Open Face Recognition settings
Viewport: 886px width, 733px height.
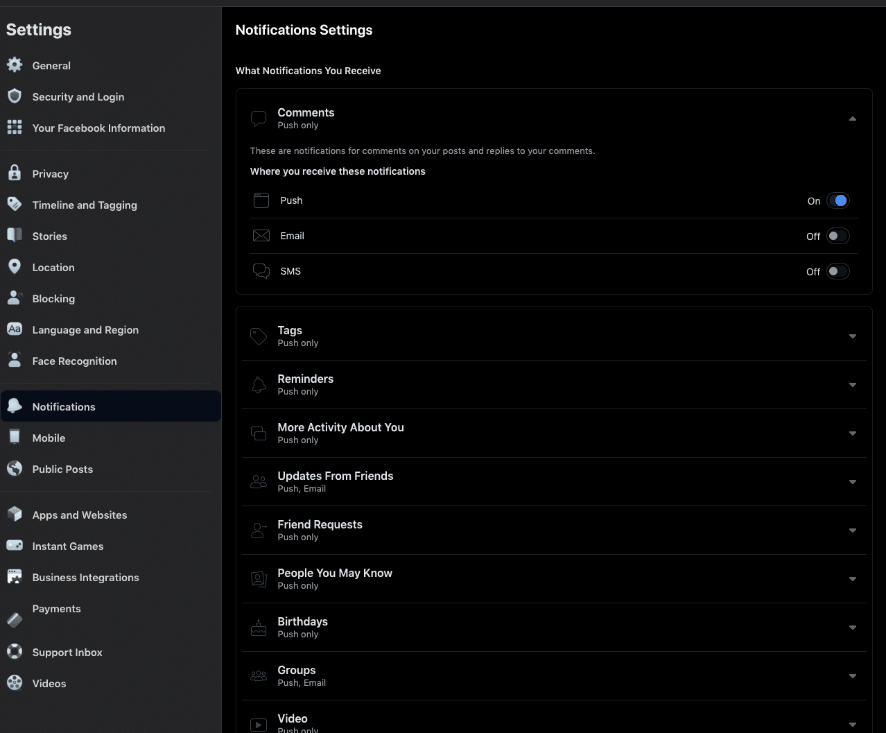(110, 361)
